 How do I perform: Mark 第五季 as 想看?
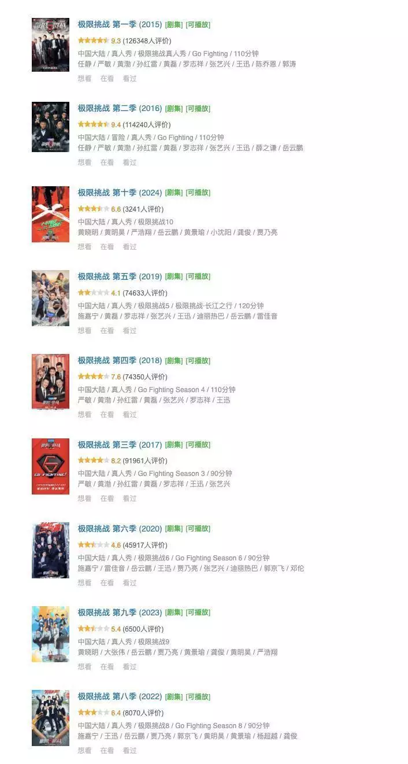(84, 331)
